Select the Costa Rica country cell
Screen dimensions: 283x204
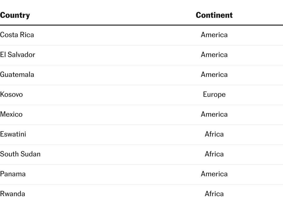pyautogui.click(x=17, y=35)
